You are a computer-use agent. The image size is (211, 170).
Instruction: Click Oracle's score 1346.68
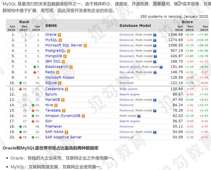pos(176,35)
